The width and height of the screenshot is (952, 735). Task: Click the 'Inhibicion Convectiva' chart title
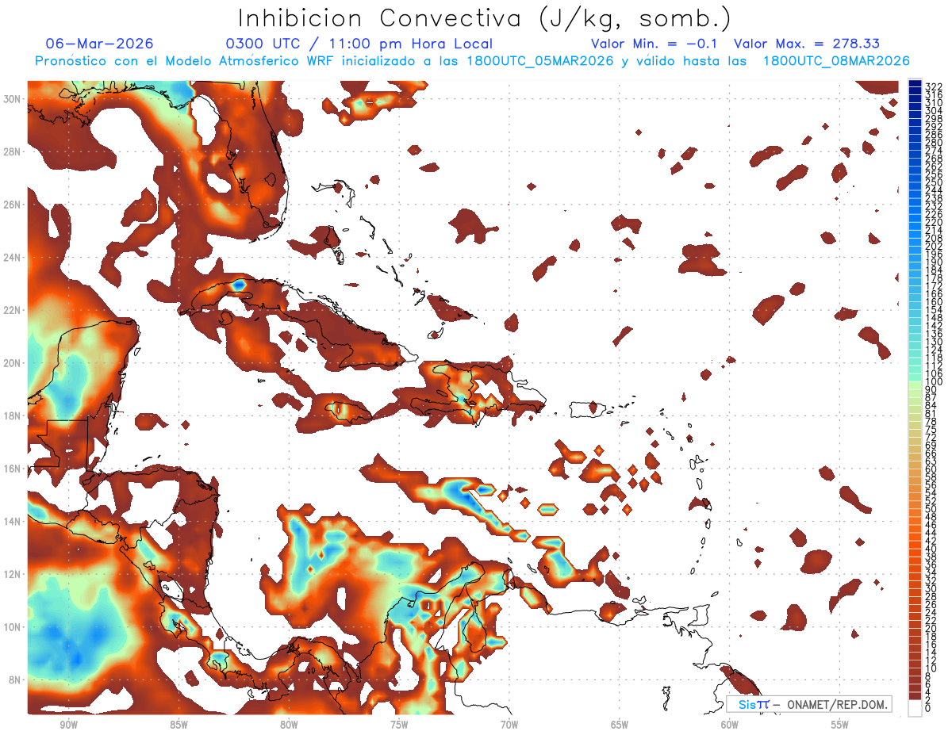(x=485, y=17)
